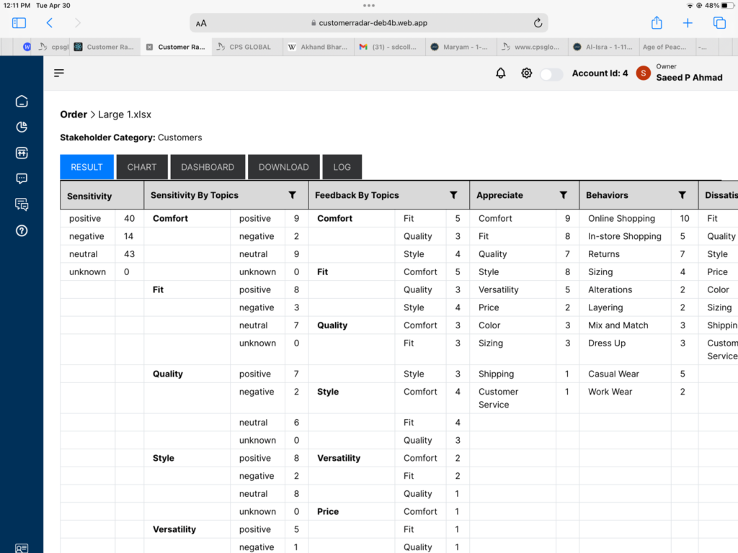The width and height of the screenshot is (738, 553).
Task: Click the notification bell icon
Action: (x=501, y=73)
